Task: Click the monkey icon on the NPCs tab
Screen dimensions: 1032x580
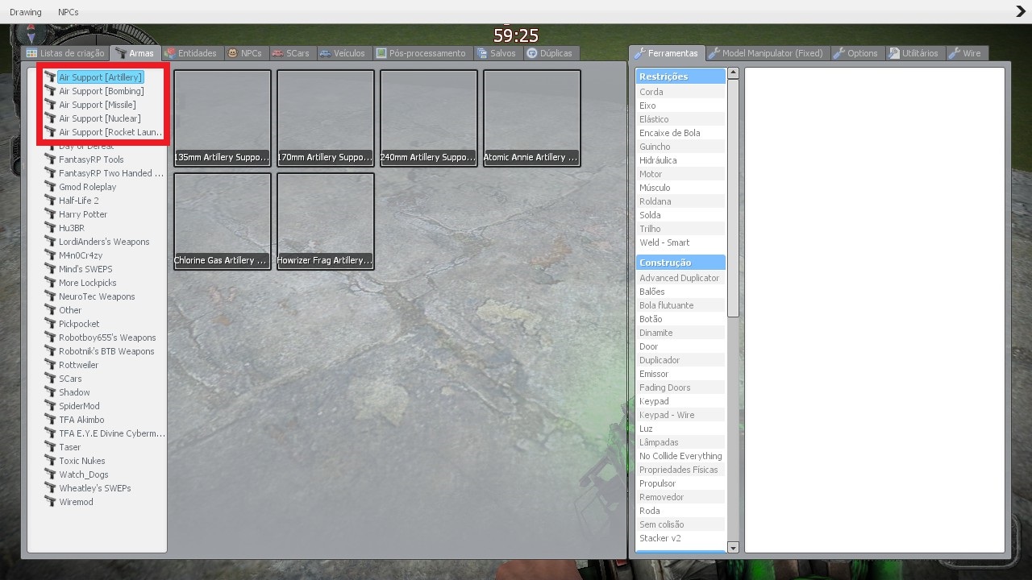Action: tap(232, 53)
